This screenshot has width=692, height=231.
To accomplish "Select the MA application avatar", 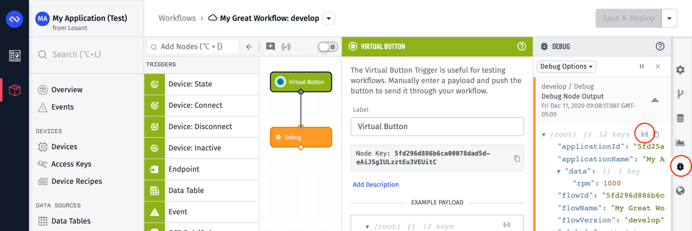I will click(x=42, y=19).
